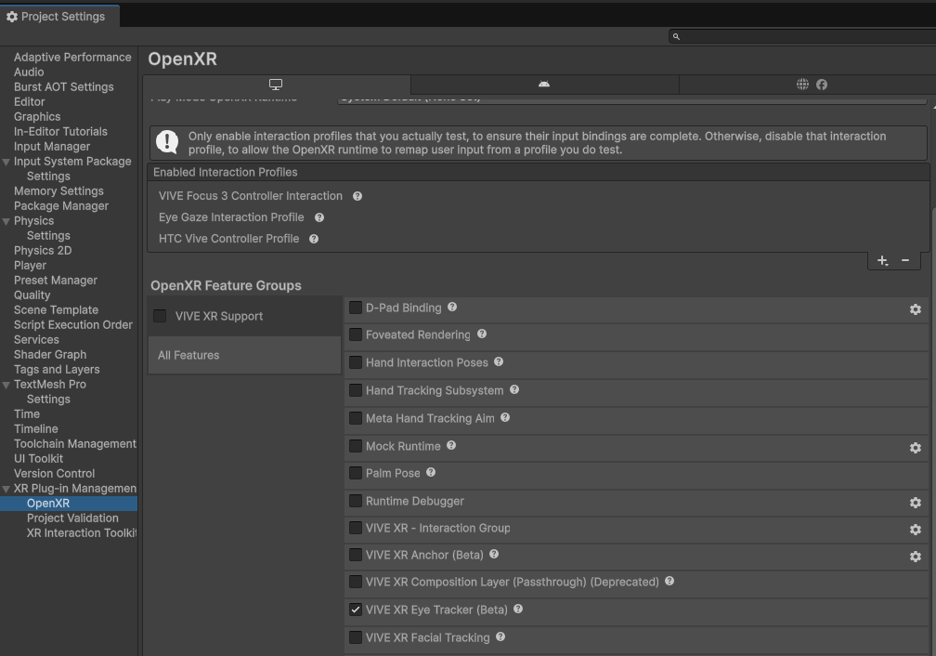Image resolution: width=936 pixels, height=656 pixels.
Task: Collapse the XR Plug-in Management section
Action: point(6,489)
